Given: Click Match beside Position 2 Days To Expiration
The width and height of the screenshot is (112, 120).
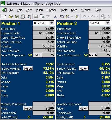Looking at the screenshot, I should click(x=93, y=55).
